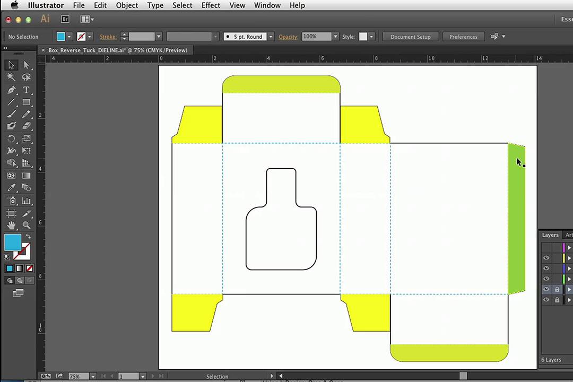Viewport: 573px width, 382px height.
Task: Open the Object menu
Action: tap(127, 5)
